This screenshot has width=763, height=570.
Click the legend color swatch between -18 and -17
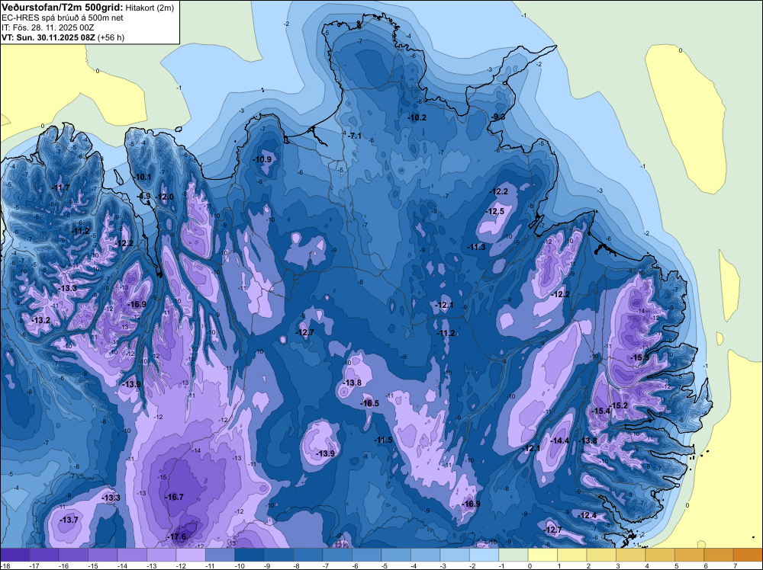tap(15, 555)
